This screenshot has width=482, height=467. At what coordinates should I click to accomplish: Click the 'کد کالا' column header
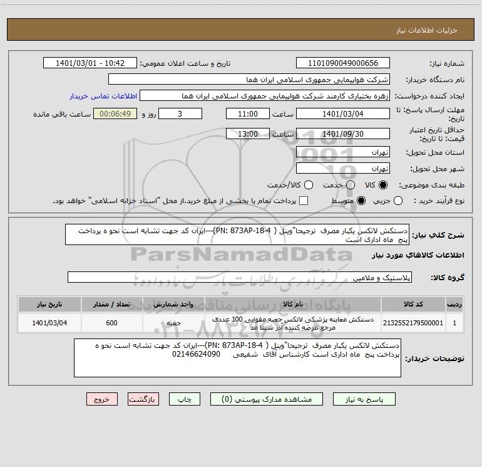pos(414,304)
